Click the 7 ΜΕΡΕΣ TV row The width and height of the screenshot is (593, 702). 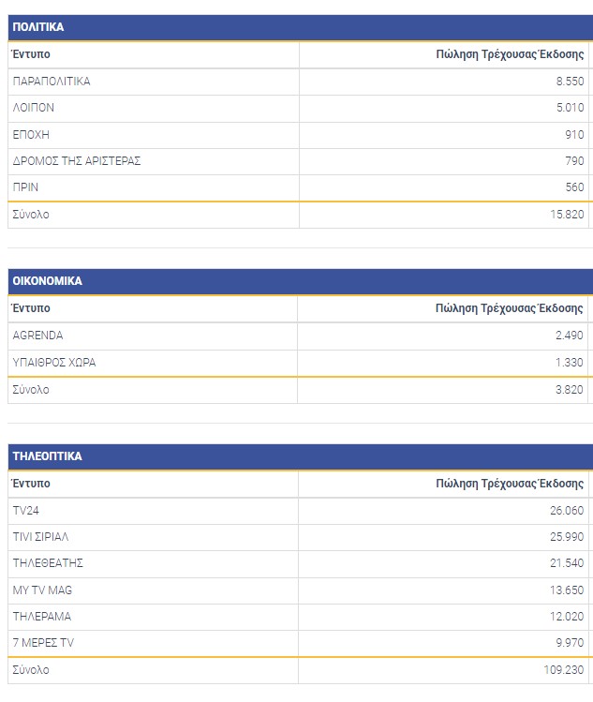coord(43,643)
